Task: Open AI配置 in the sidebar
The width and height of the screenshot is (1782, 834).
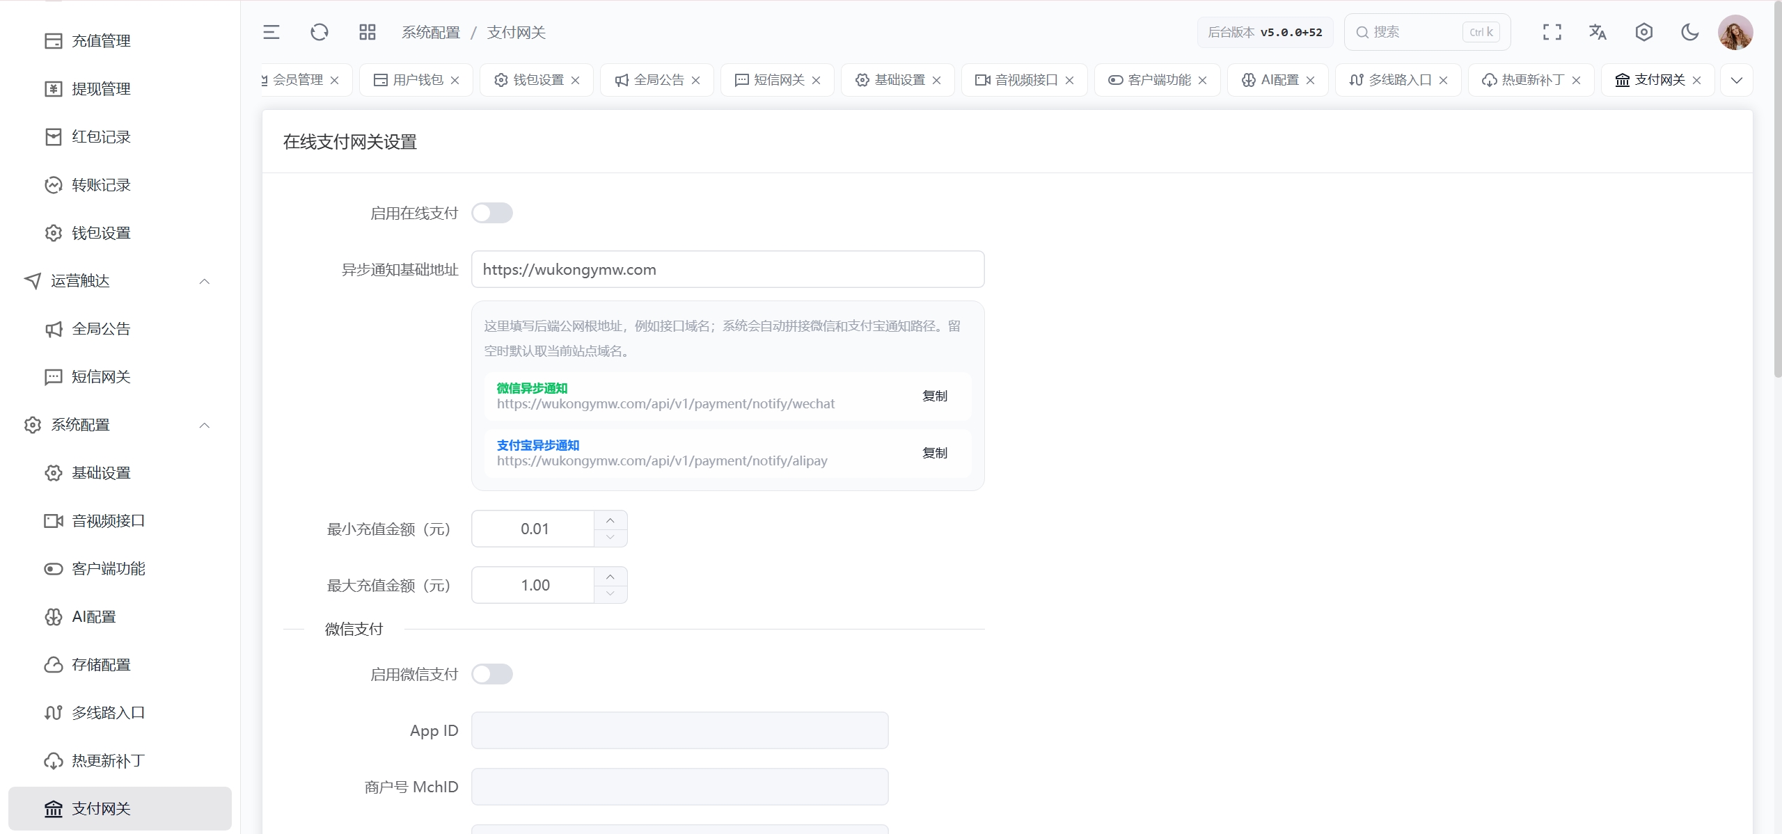Action: 120,617
